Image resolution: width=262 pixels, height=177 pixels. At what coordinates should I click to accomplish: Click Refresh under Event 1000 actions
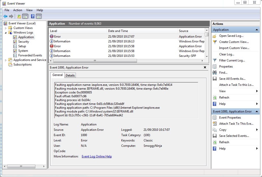tap(224, 142)
